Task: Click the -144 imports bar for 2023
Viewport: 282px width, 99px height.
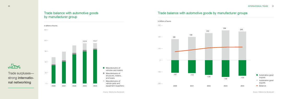Action: (x=225, y=69)
